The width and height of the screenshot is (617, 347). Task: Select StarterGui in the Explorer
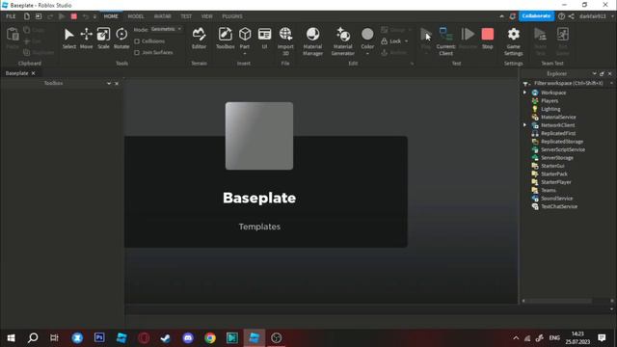552,166
